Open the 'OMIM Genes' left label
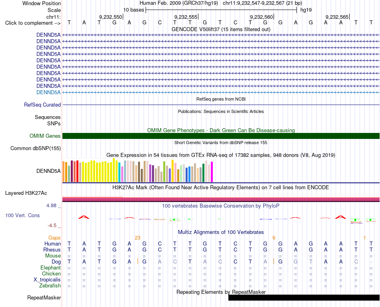This screenshot has width=380, height=307. coord(45,136)
